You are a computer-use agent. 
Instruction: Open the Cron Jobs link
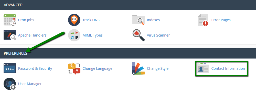coord(26,20)
